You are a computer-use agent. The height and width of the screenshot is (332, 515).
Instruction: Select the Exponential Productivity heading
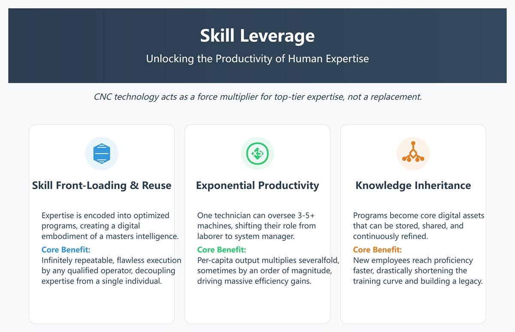tap(257, 186)
